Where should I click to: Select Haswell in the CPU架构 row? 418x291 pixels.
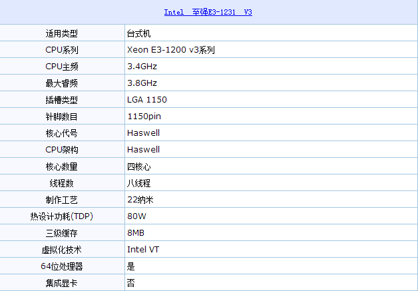pos(143,149)
